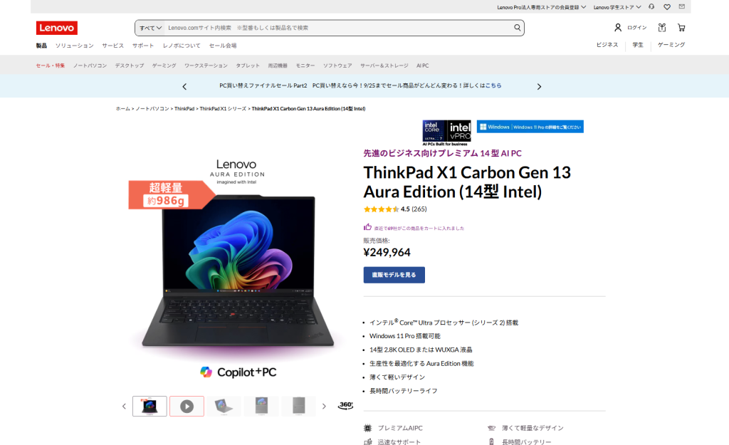The height and width of the screenshot is (445, 729).
Task: Show next product thumbnails with right chevron
Action: (324, 406)
